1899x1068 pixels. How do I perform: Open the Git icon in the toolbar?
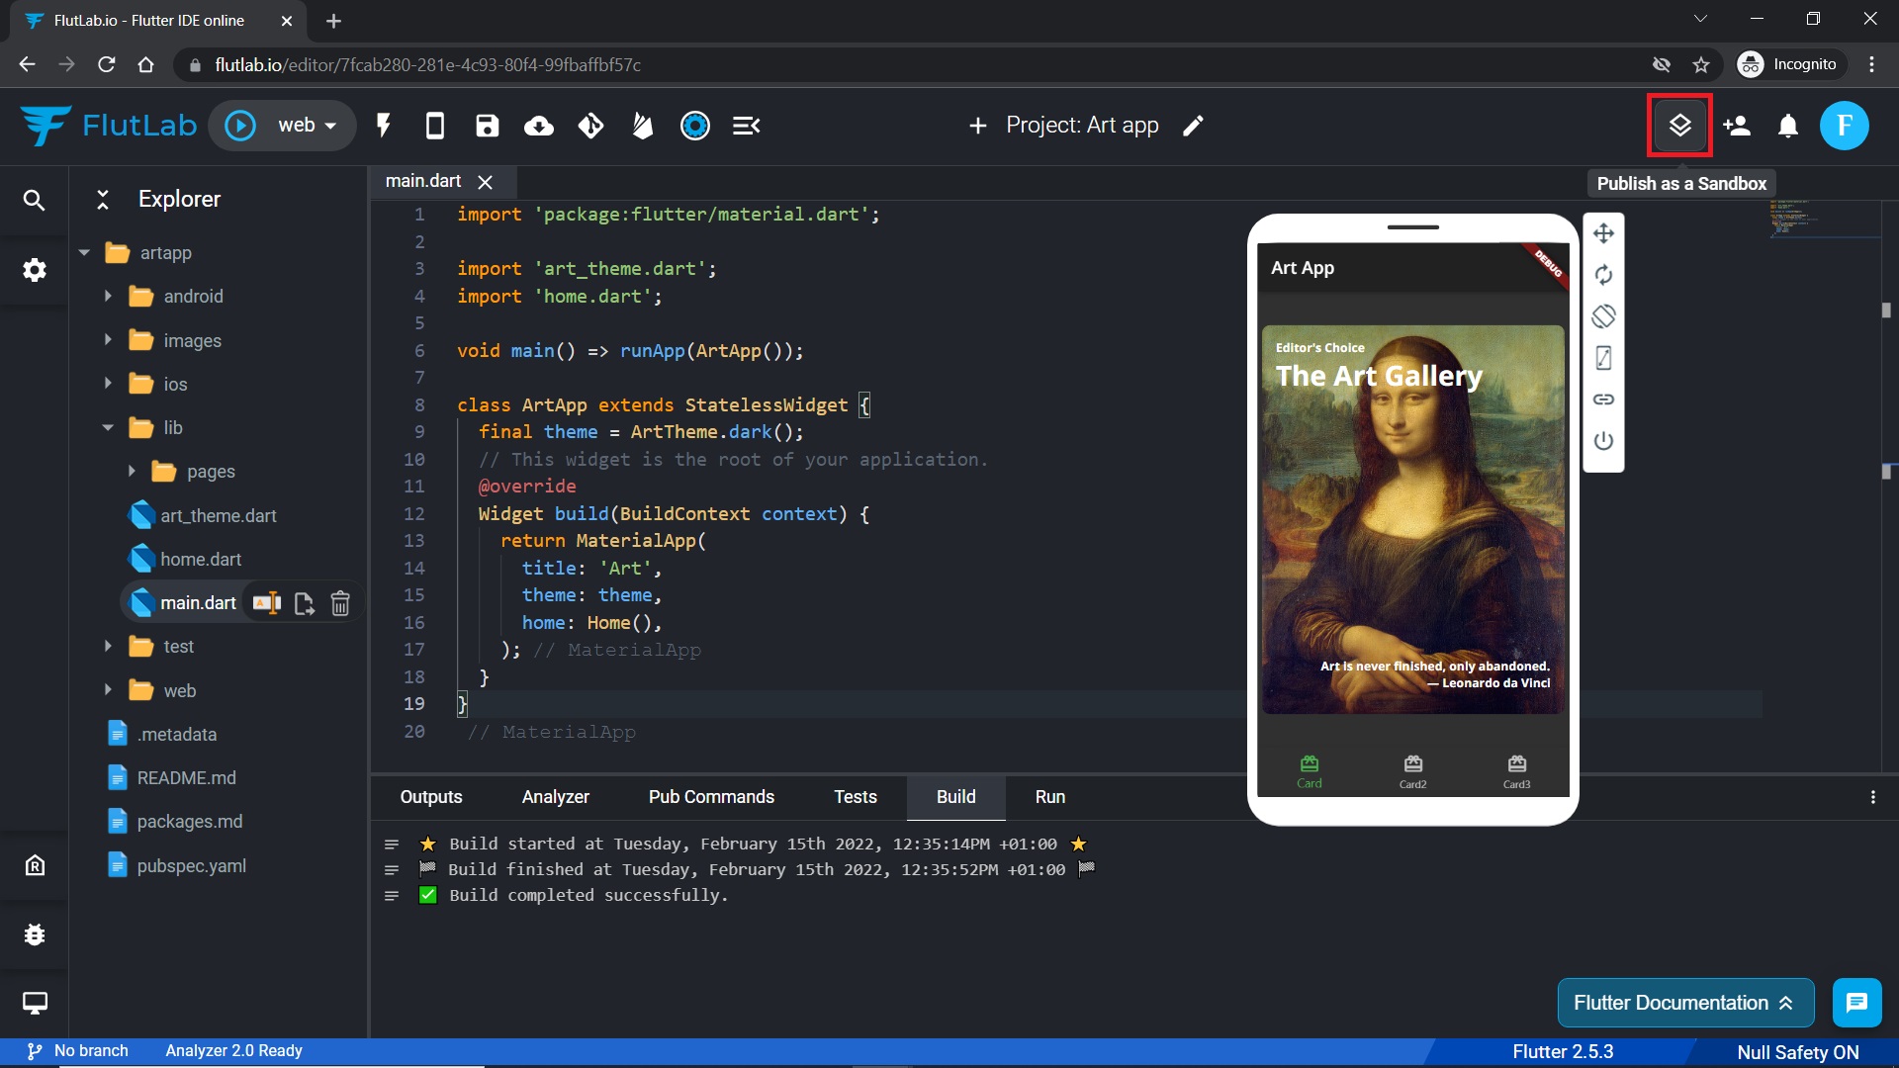point(590,126)
